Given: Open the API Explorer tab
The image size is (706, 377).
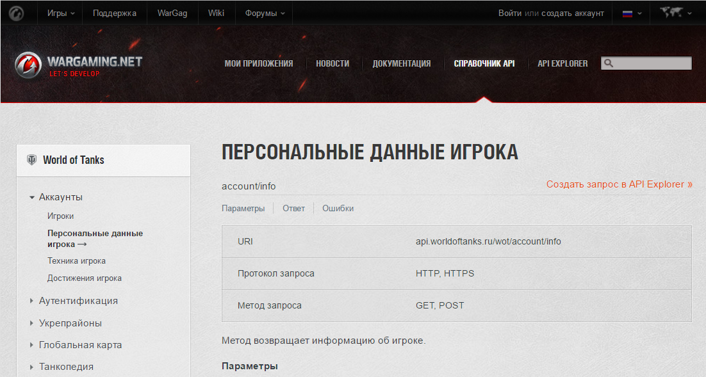Looking at the screenshot, I should [562, 63].
